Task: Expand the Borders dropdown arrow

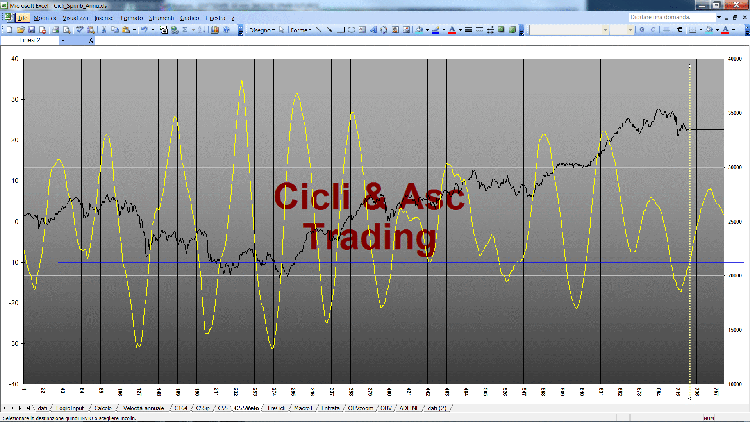Action: coord(701,30)
